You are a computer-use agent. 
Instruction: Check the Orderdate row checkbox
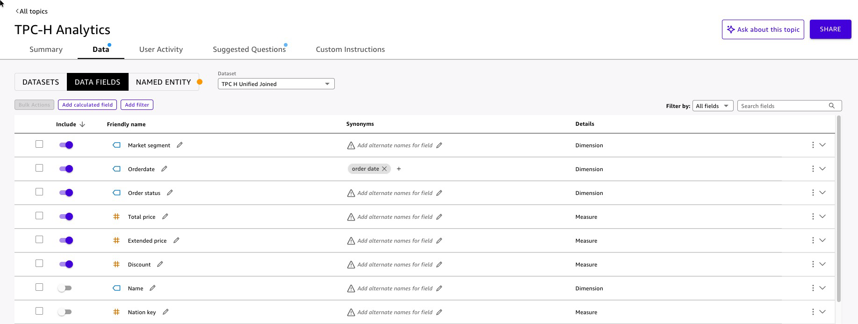point(39,168)
